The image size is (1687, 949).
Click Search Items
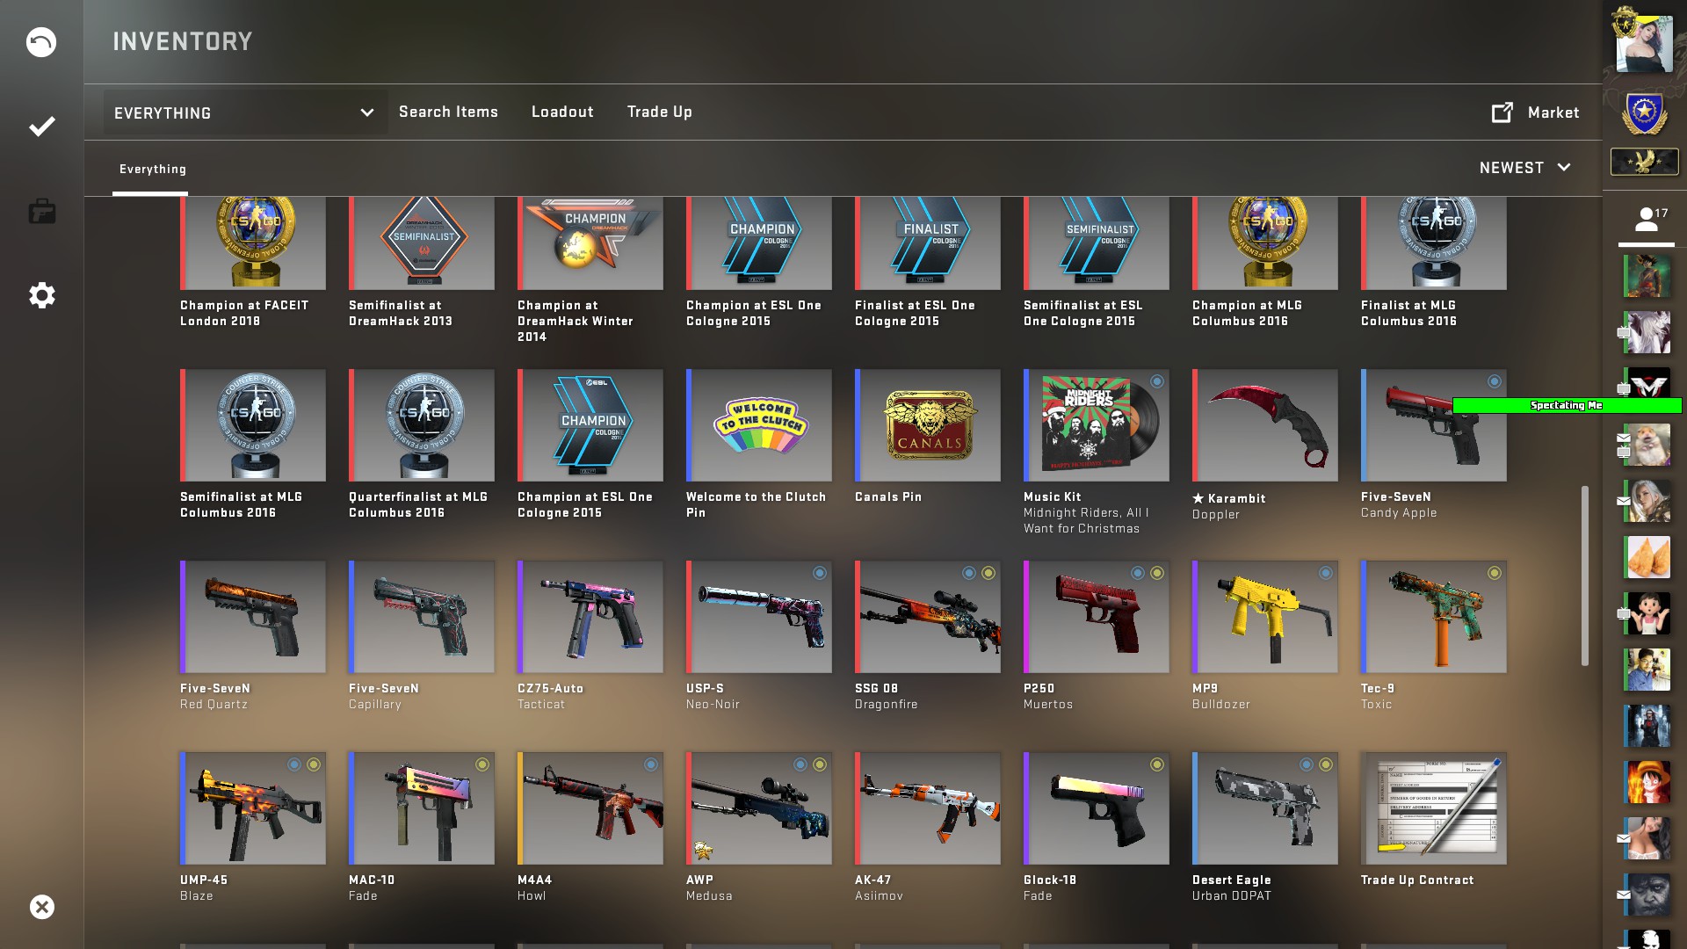point(448,112)
